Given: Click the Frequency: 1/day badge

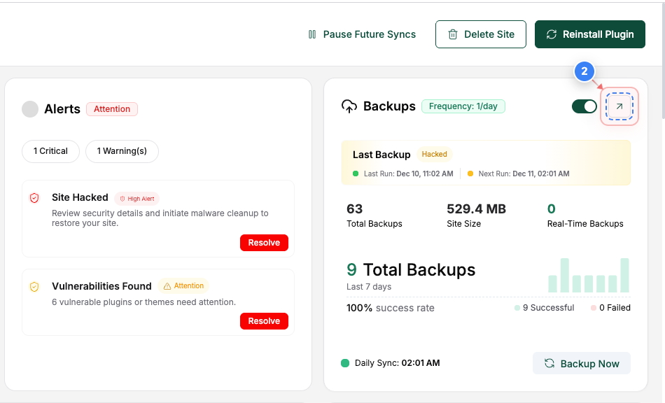Looking at the screenshot, I should pos(463,106).
